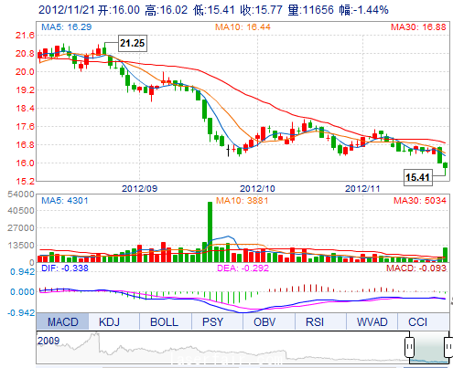Select the MACD indicator tab
Screen dimensions: 453x368
(62, 321)
